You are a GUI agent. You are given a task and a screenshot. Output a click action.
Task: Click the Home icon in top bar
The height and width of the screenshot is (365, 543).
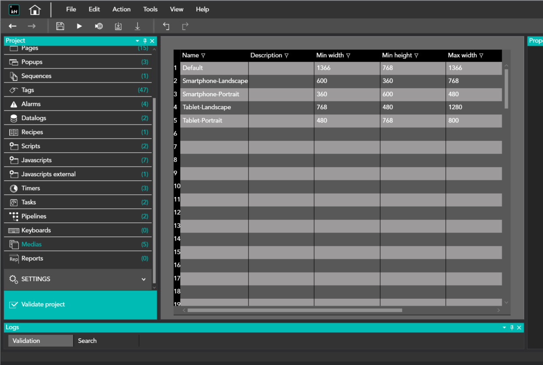pyautogui.click(x=35, y=10)
